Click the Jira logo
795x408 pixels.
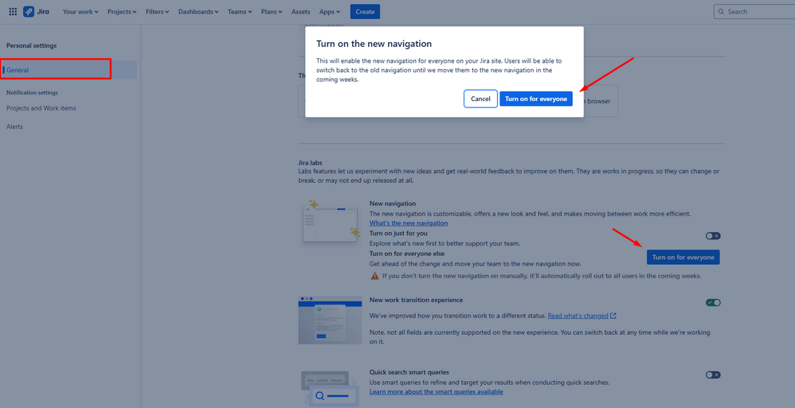pyautogui.click(x=36, y=12)
